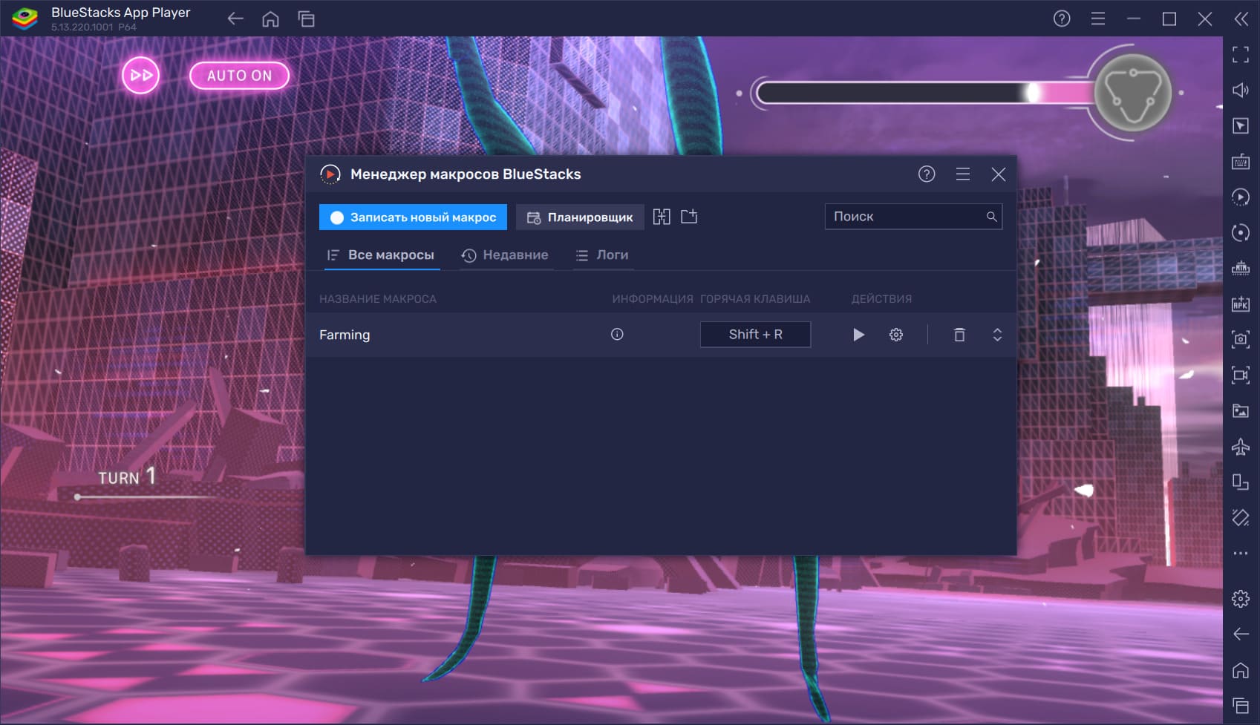Open keyboard game controls in sidebar
The height and width of the screenshot is (725, 1260).
coord(1241,161)
